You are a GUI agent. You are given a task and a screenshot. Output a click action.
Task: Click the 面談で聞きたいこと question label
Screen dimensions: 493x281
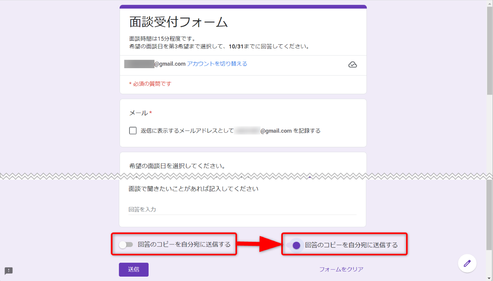[x=194, y=189]
